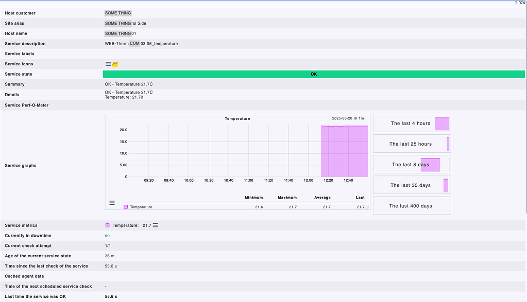The height and width of the screenshot is (302, 527).
Task: Click the 'Temperature' legend label
Action: (141, 207)
